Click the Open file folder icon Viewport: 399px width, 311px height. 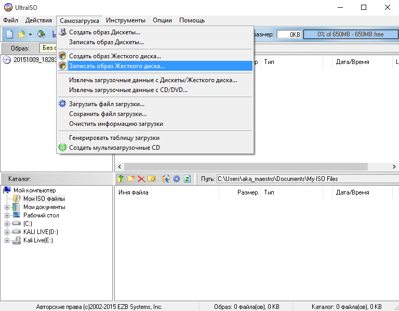pos(22,34)
